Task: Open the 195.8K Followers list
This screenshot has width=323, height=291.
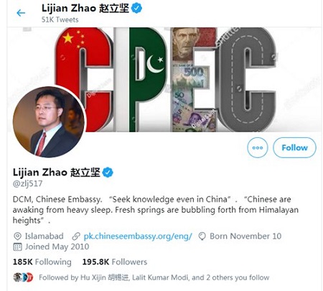Action: click(115, 262)
